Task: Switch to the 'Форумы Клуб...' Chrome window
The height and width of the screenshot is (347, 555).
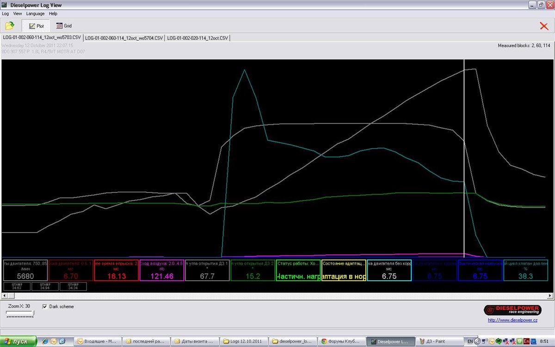Action: 341,341
